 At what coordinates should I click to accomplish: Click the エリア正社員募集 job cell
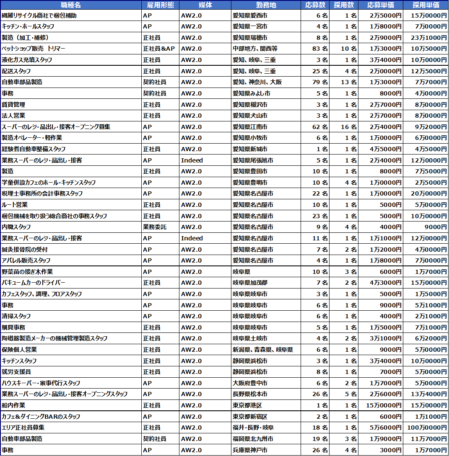[x=23, y=428]
